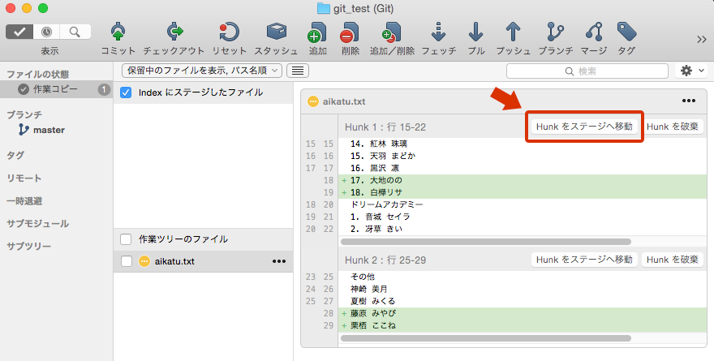The image size is (714, 361).
Task: Open the pending files sort dropdown
Action: pos(202,71)
